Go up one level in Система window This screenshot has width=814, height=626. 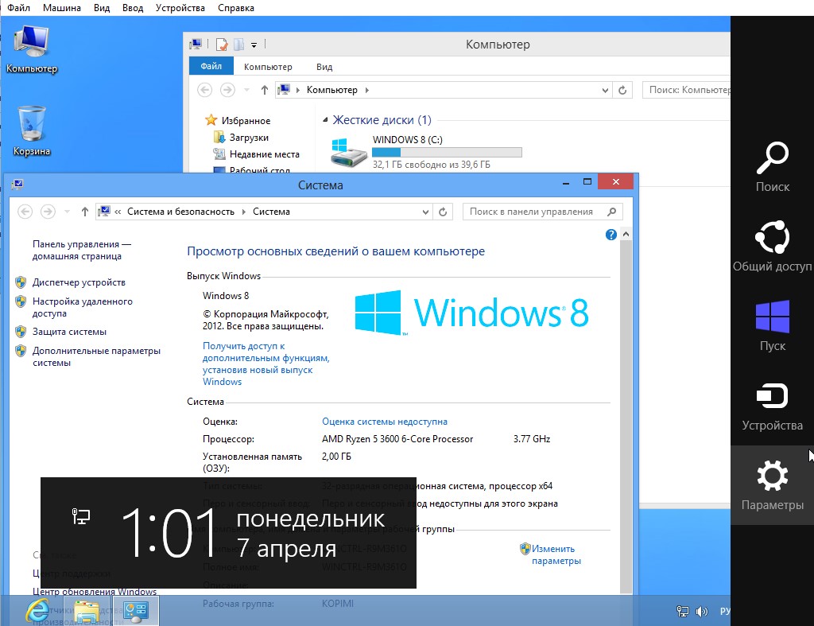click(84, 212)
